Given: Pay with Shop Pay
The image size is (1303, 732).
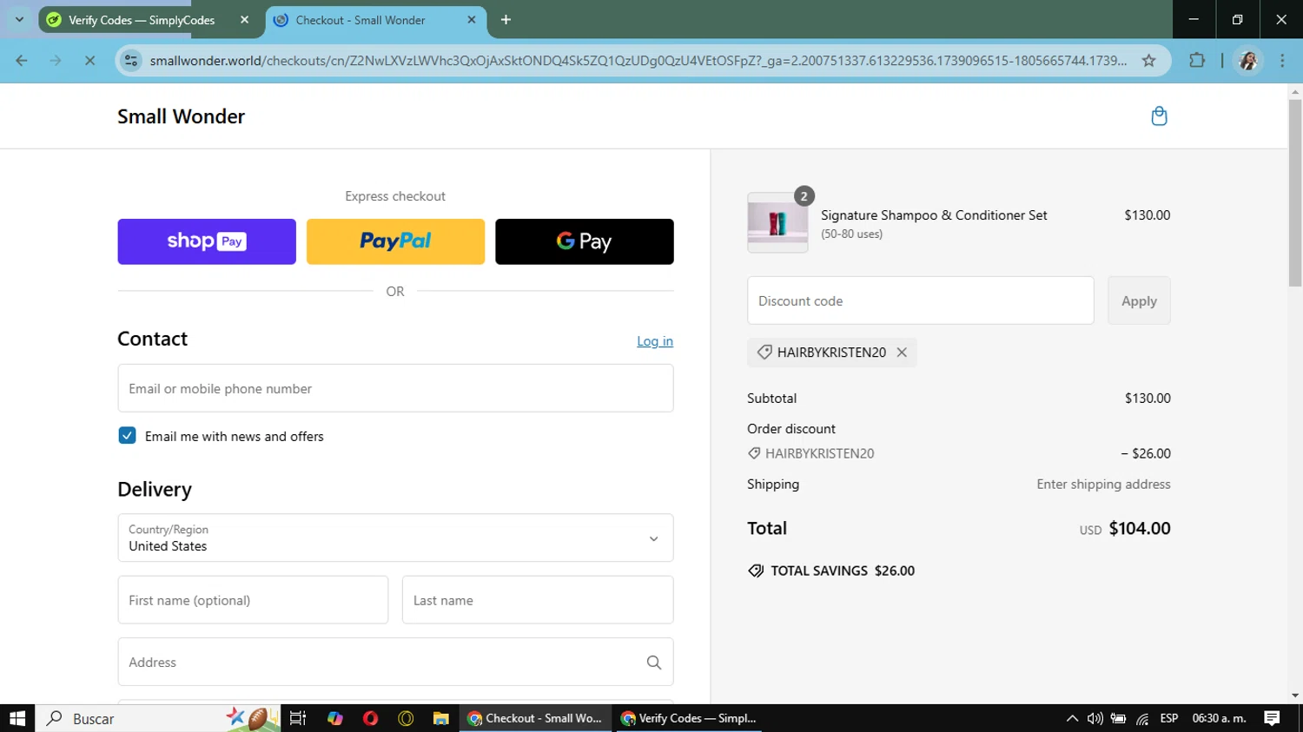Looking at the screenshot, I should point(207,241).
